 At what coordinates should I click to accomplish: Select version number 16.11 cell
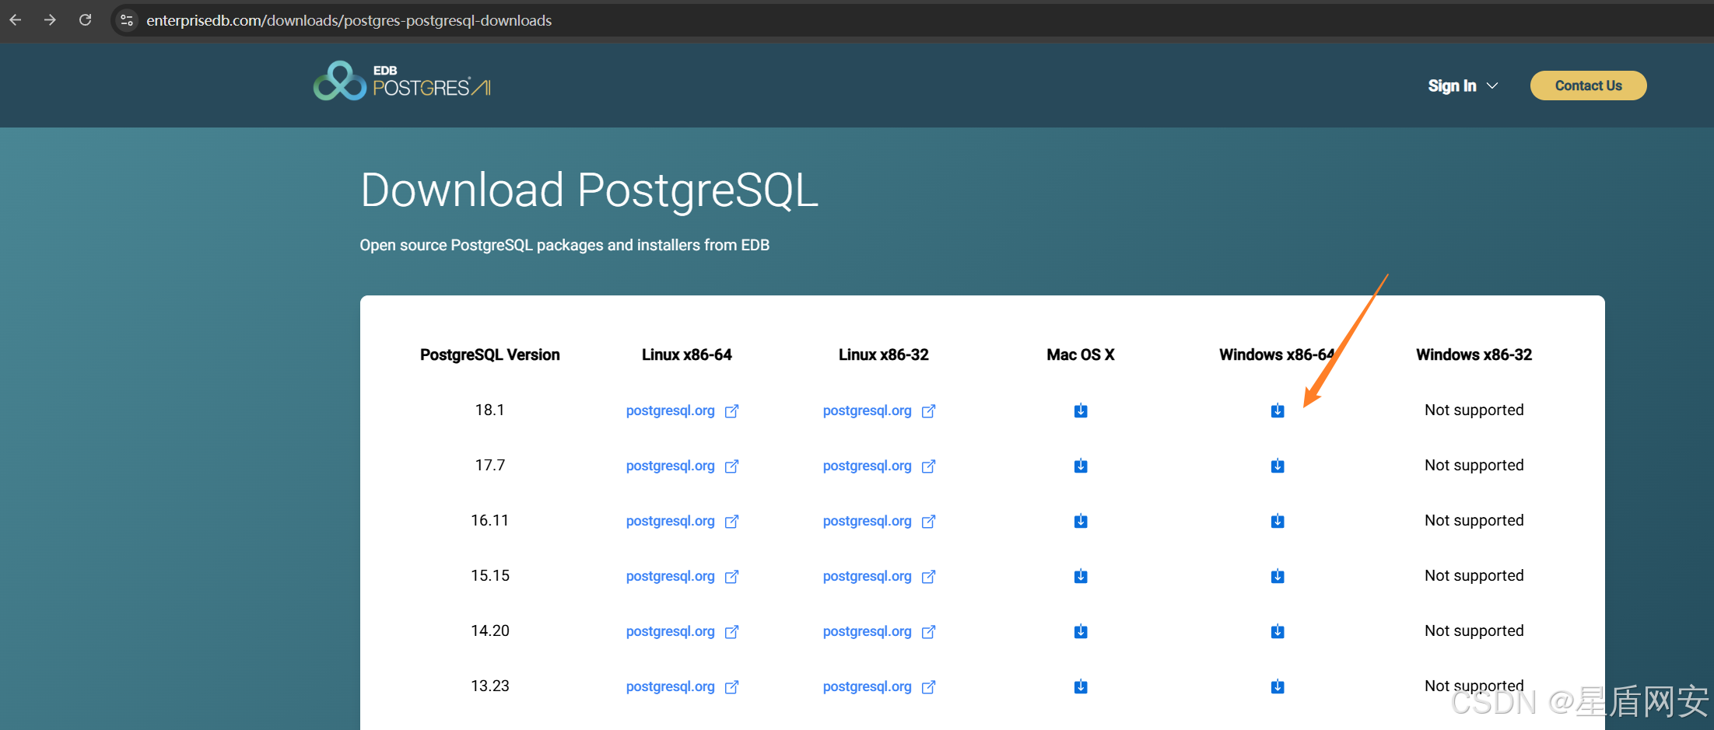489,520
